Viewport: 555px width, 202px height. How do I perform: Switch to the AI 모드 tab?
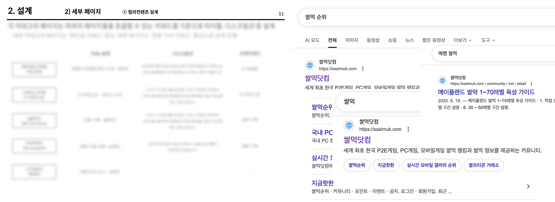312,40
